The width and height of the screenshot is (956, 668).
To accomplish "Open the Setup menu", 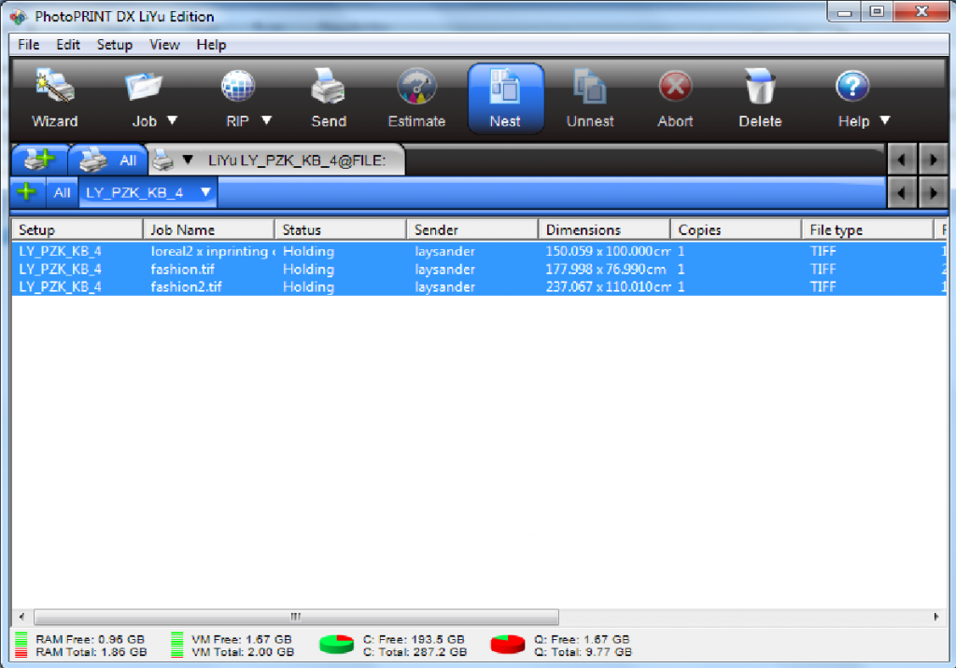I will coord(114,45).
